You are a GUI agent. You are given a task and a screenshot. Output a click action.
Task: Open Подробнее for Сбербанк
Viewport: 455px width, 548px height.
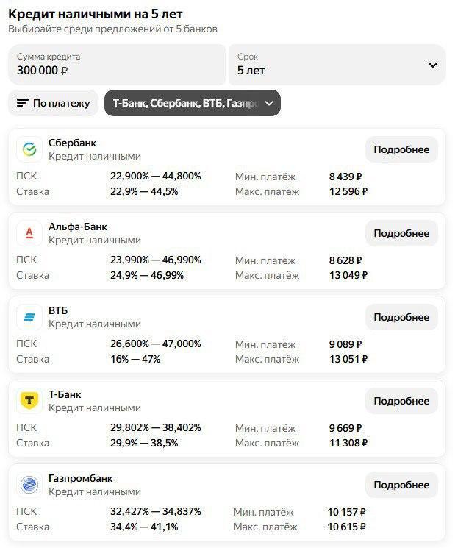coord(401,149)
